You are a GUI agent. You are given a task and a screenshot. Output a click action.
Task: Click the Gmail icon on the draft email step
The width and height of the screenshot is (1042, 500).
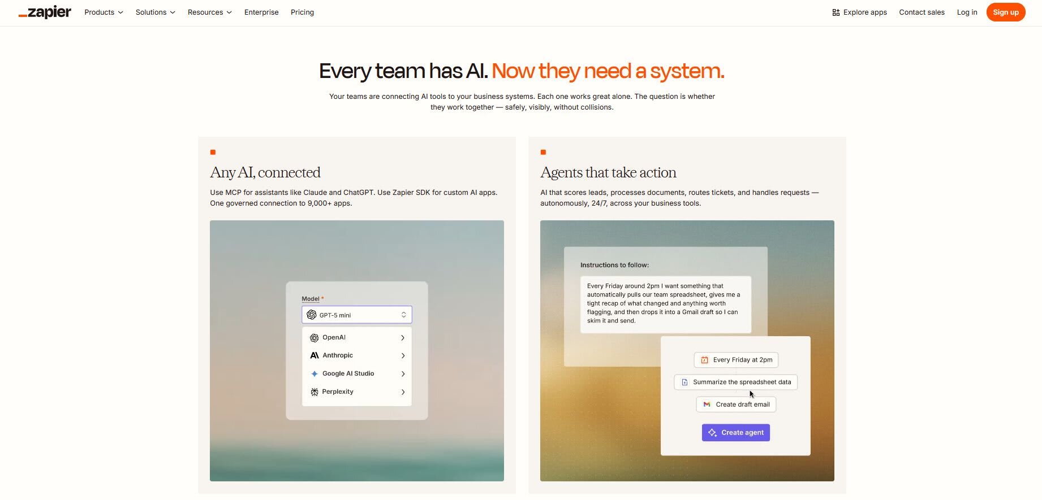707,405
